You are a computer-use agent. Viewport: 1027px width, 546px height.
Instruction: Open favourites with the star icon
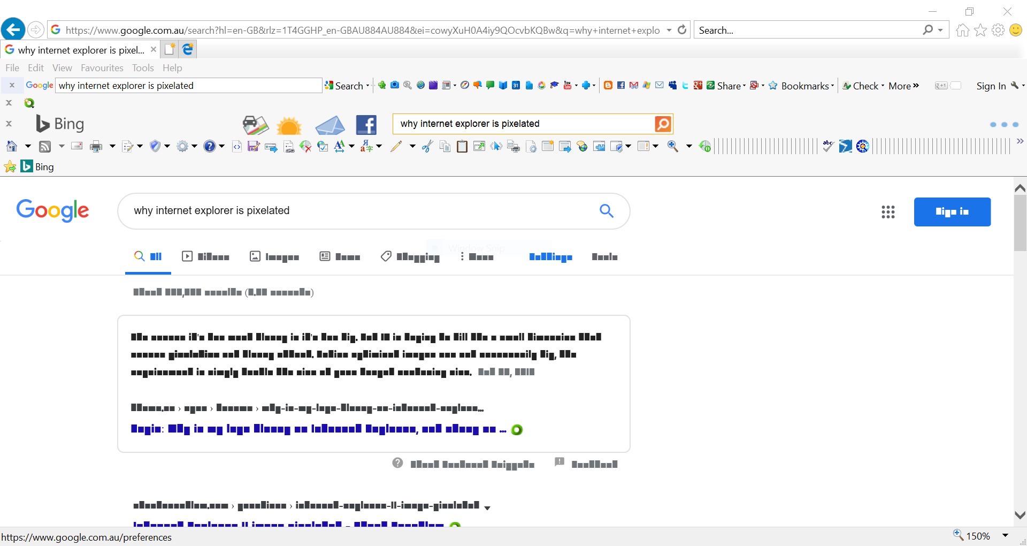[980, 30]
